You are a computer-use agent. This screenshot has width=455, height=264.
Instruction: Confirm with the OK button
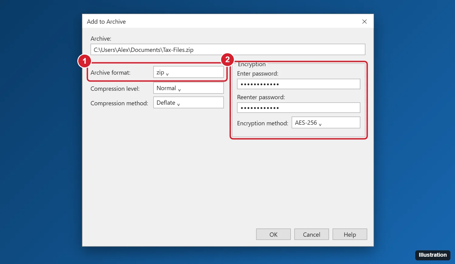coord(273,234)
